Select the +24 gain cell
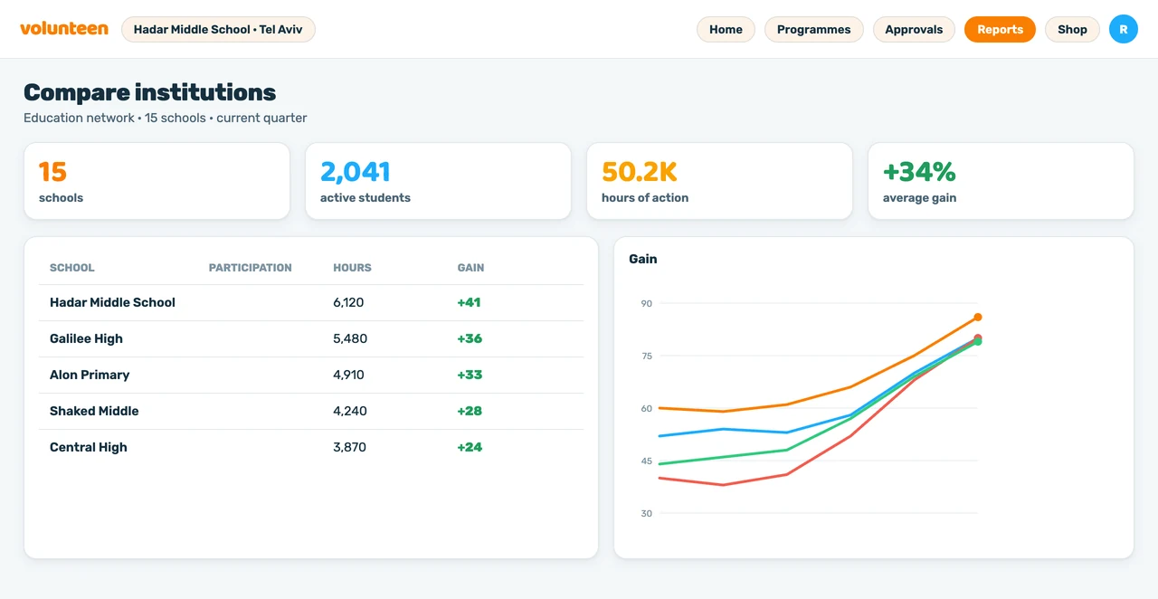The width and height of the screenshot is (1158, 599). [x=470, y=447]
